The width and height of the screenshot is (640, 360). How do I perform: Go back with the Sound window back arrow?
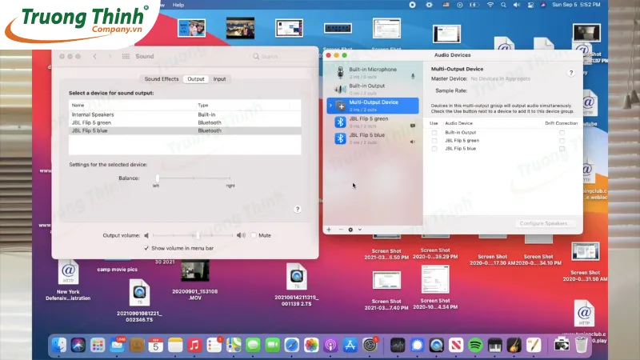[95, 57]
